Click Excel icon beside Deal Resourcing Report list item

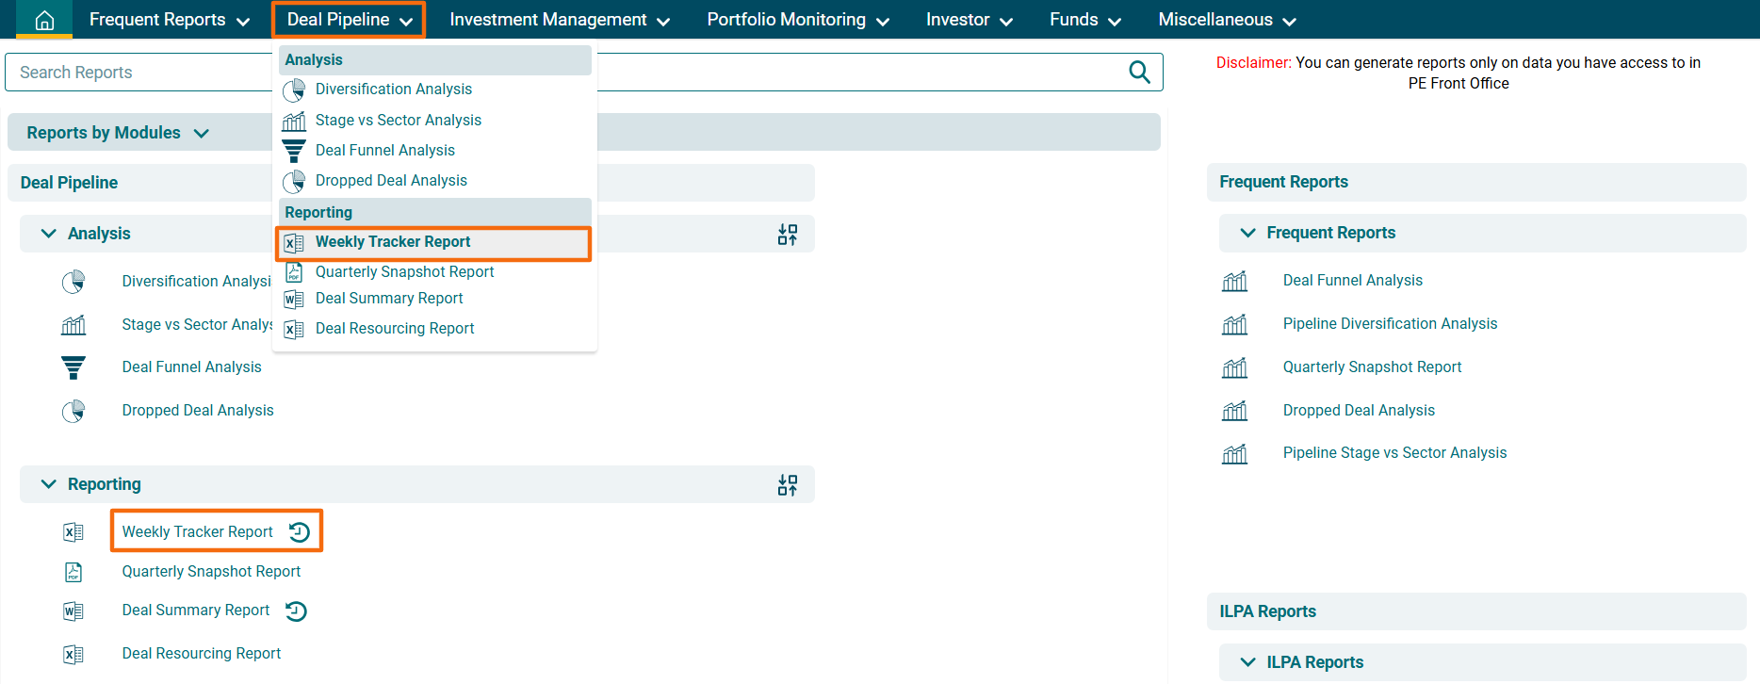pyautogui.click(x=73, y=655)
